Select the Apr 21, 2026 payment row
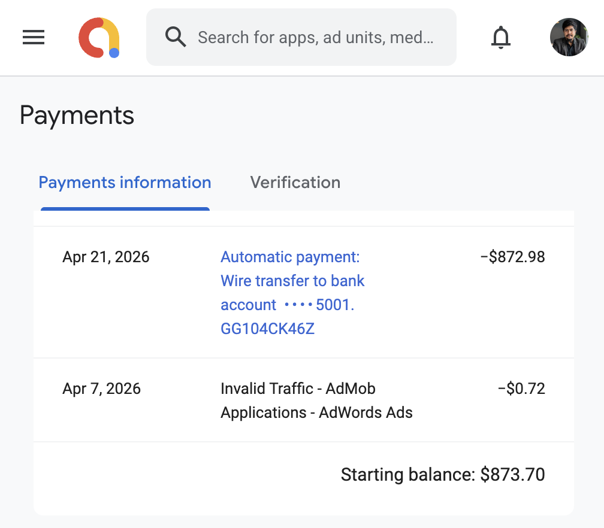This screenshot has height=528, width=604. (105, 256)
